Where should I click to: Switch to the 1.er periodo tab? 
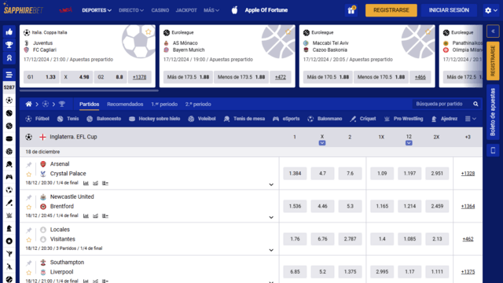click(x=164, y=105)
